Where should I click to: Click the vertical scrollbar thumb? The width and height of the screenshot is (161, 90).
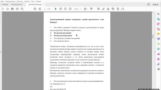(153, 36)
